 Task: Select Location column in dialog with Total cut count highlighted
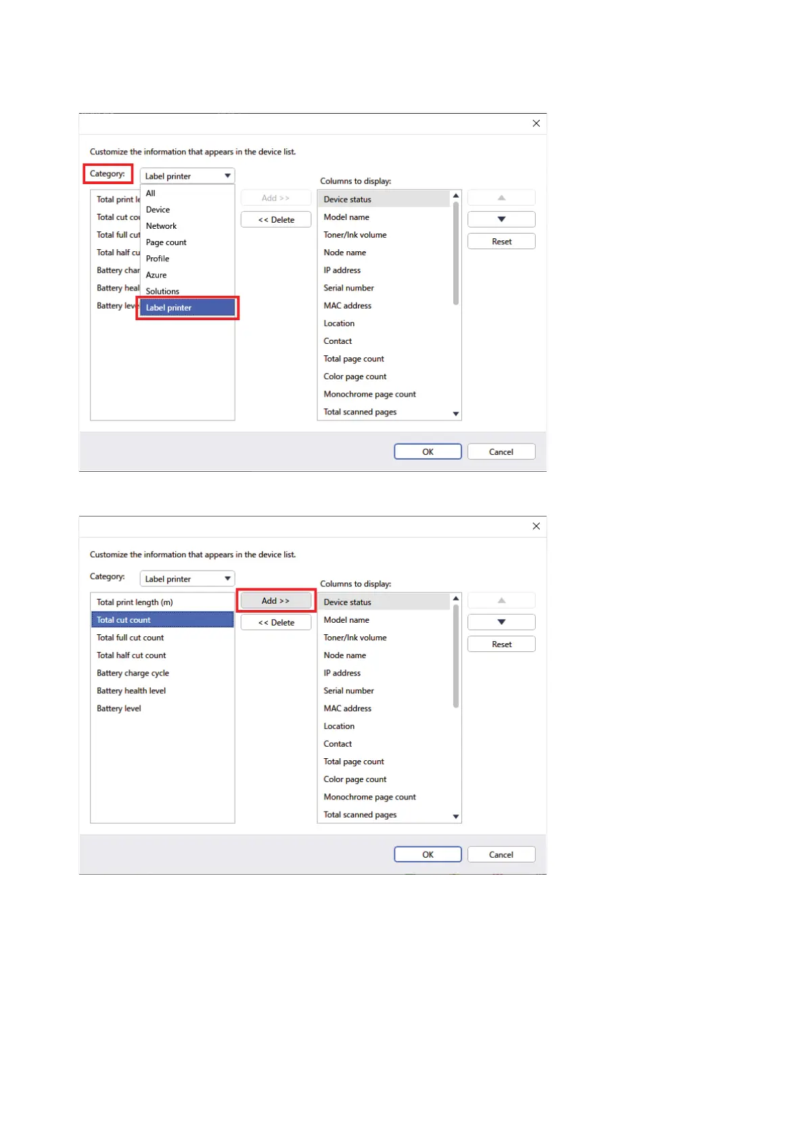tap(384, 726)
